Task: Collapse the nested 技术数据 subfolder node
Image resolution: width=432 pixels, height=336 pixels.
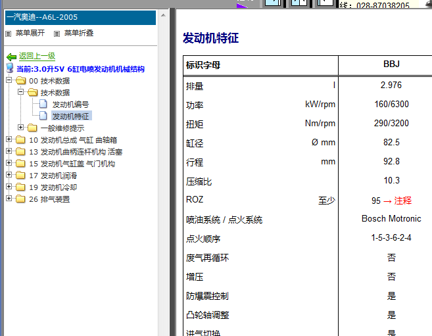Action: pos(20,91)
